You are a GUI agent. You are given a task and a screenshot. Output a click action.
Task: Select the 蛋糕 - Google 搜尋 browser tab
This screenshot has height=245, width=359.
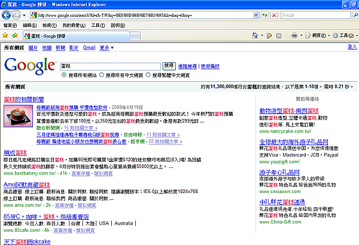point(77,36)
